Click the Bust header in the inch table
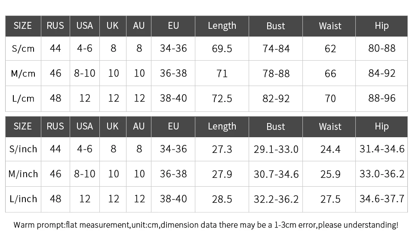413x234 pixels. (275, 126)
